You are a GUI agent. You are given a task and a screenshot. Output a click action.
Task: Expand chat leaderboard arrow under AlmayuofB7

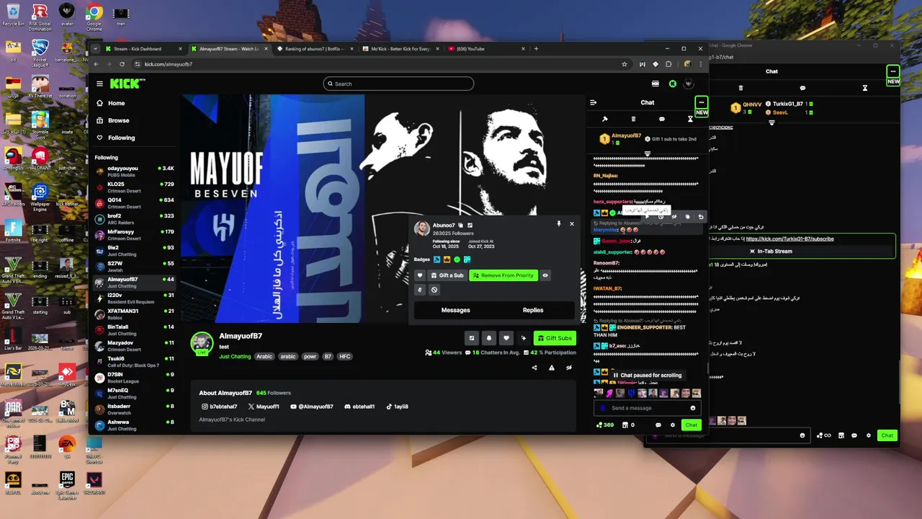[x=647, y=154]
